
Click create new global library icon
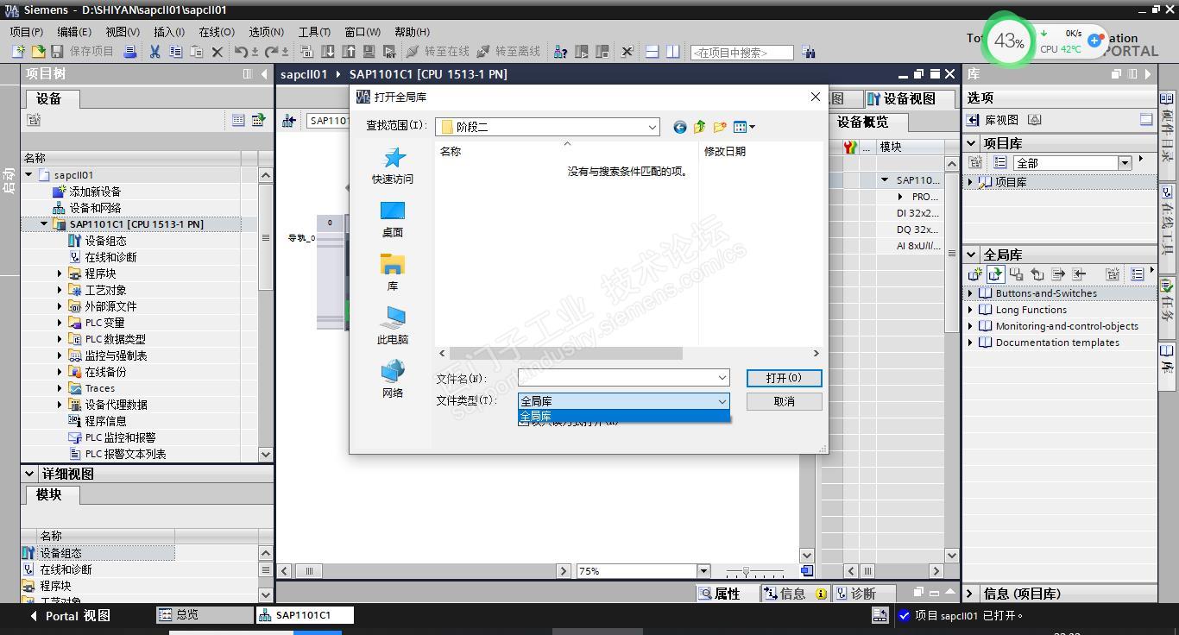(975, 274)
